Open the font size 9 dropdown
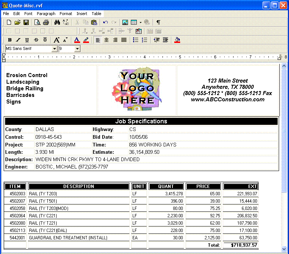289x254 pixels. [x=78, y=49]
